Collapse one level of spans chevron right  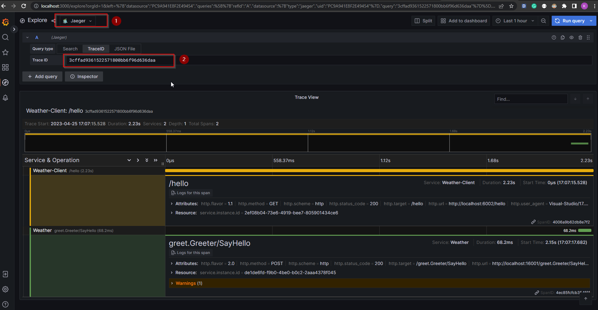[x=138, y=160]
